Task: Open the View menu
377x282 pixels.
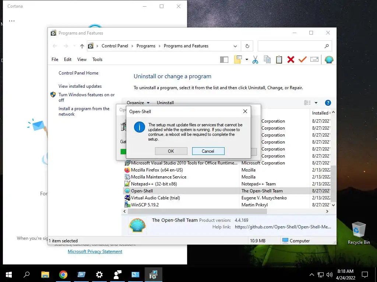Action: [x=82, y=59]
